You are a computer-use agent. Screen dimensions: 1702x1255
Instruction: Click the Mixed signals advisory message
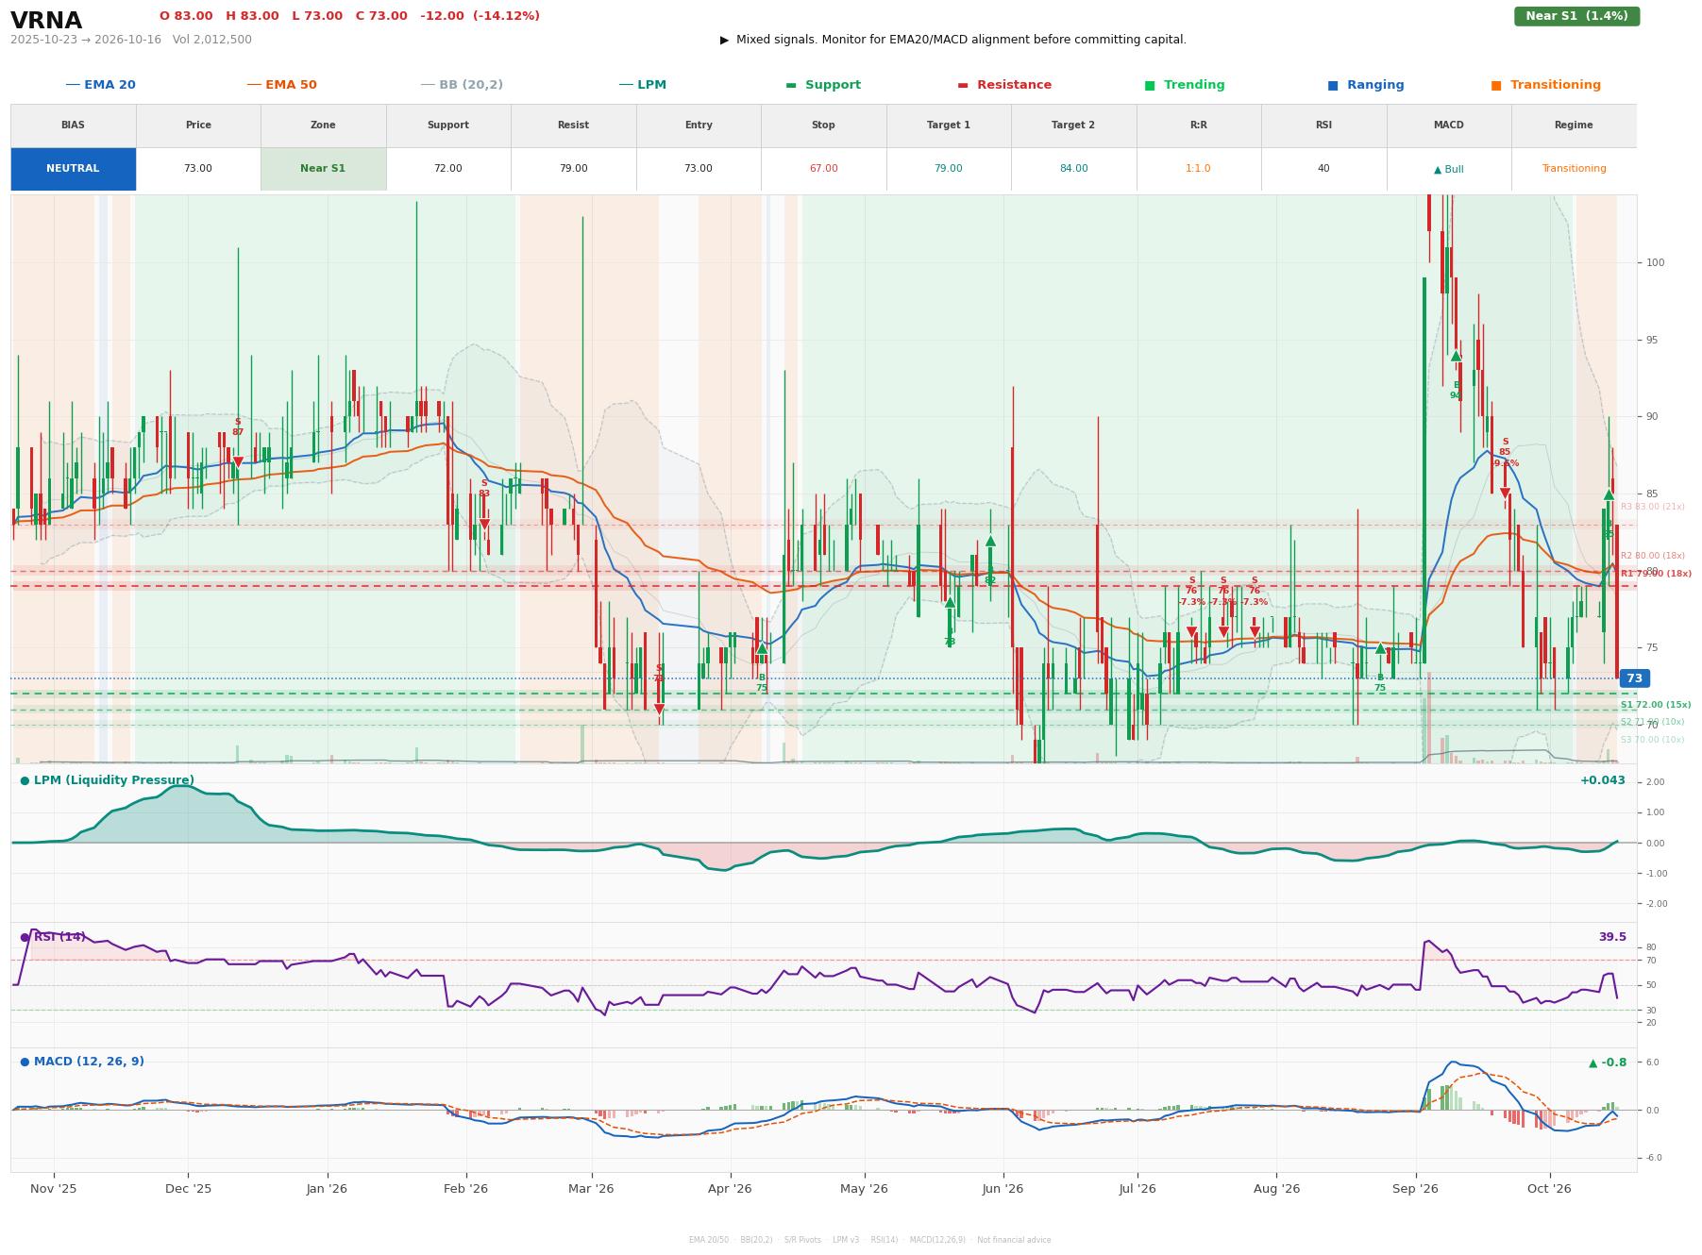pos(953,40)
